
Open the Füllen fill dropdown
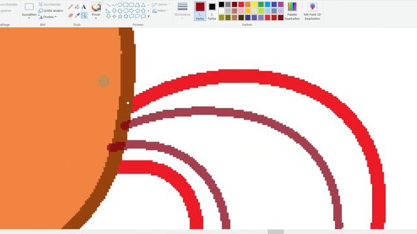coord(160,11)
